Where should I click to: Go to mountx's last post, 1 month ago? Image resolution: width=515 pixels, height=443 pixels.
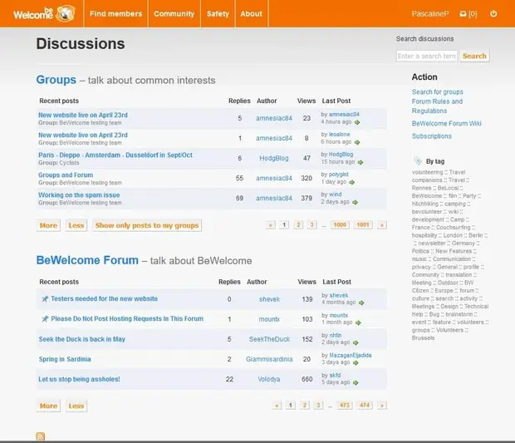(358, 322)
